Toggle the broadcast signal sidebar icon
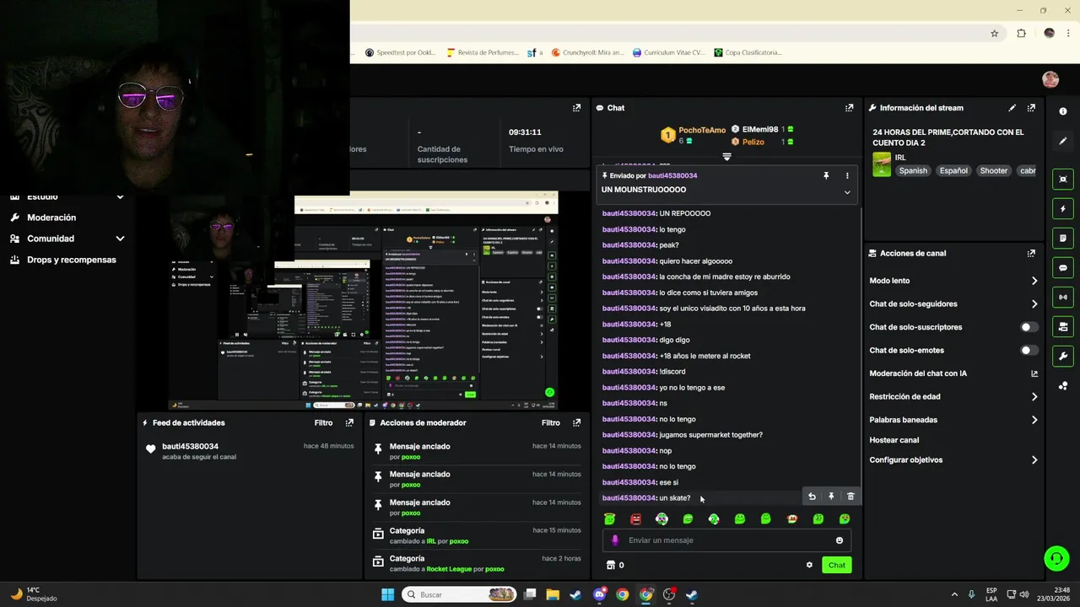1080x607 pixels. pos(1063,297)
